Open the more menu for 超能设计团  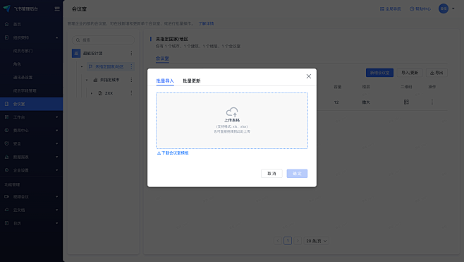coord(131,54)
